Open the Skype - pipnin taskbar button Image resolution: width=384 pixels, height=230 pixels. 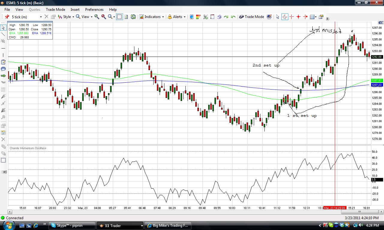tap(72, 226)
